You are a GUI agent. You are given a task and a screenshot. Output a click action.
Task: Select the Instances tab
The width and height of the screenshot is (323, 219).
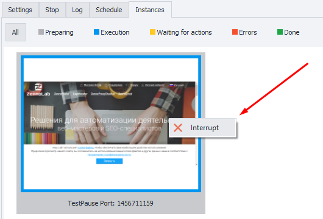pyautogui.click(x=150, y=10)
